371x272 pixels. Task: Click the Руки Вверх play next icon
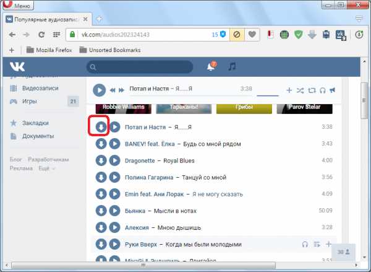click(317, 244)
